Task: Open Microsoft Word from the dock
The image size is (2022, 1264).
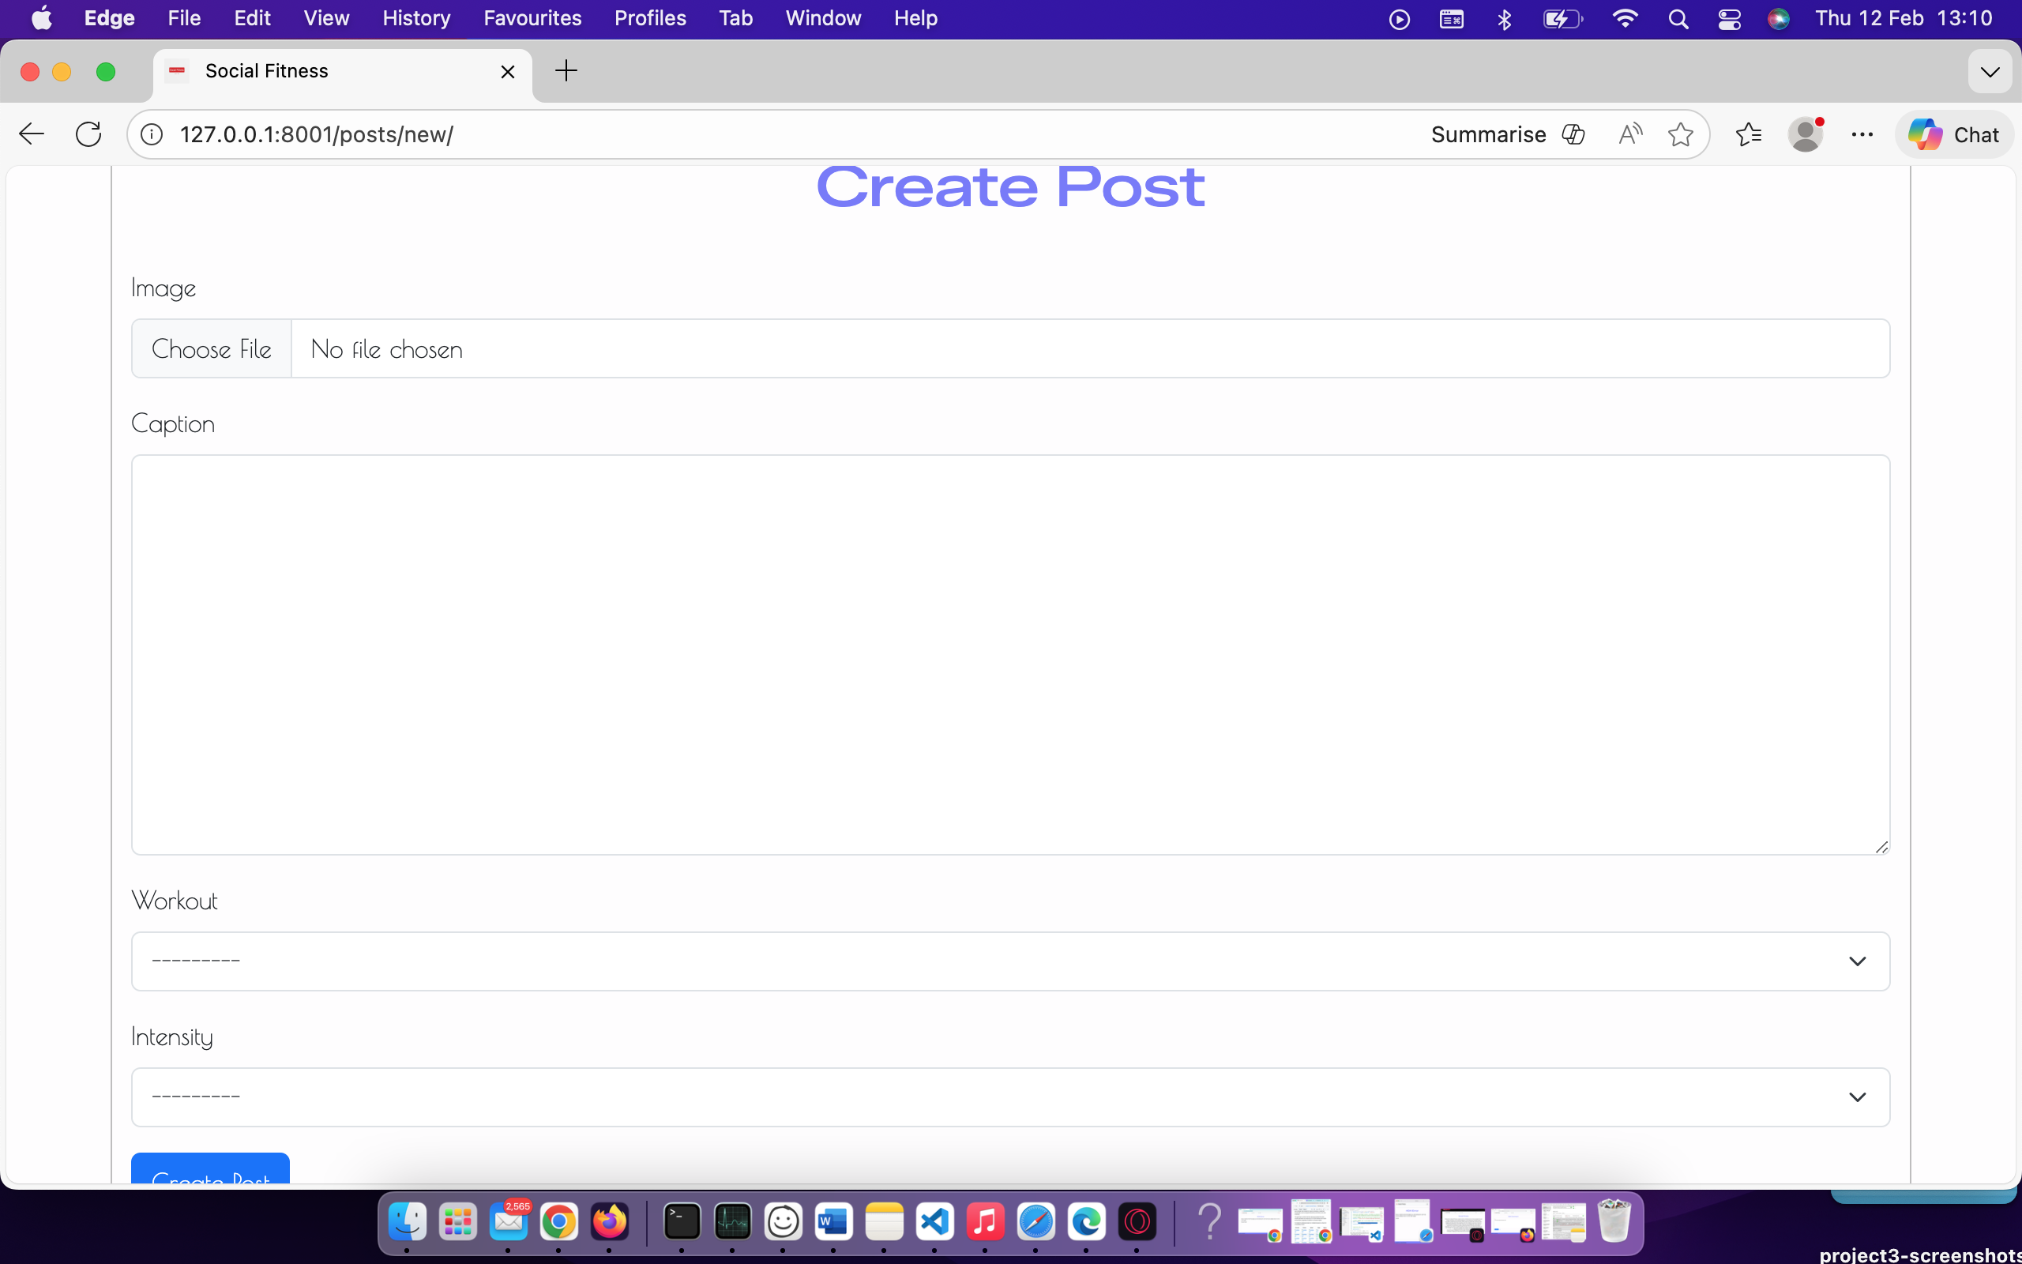Action: [832, 1222]
